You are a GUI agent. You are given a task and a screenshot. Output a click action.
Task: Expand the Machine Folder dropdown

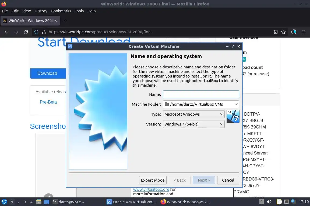tap(201, 104)
